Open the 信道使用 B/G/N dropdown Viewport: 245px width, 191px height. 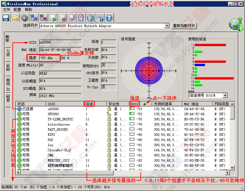click(x=225, y=95)
